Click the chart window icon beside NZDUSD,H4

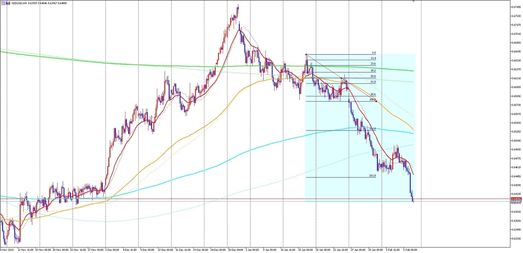(x=3, y=3)
